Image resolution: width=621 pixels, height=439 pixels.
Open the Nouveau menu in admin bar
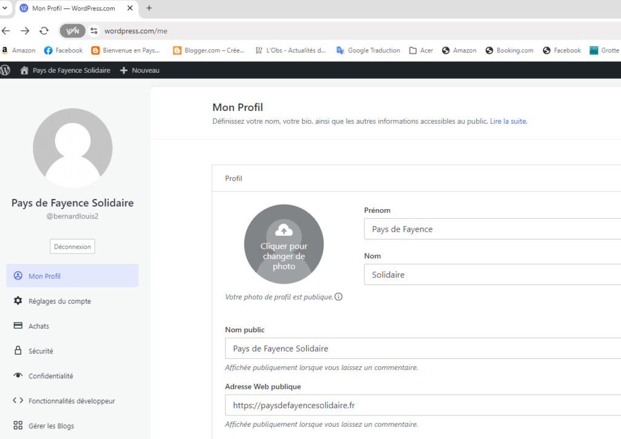click(140, 70)
